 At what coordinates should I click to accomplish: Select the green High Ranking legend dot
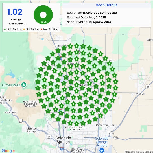5,29
